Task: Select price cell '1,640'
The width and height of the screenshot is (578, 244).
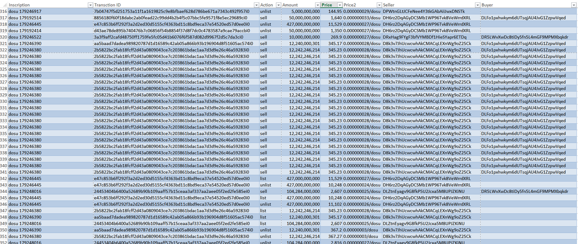Action: click(332, 17)
